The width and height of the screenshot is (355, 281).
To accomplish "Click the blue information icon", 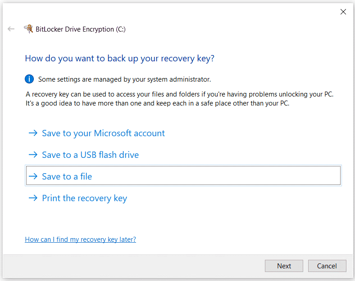I will (29, 79).
